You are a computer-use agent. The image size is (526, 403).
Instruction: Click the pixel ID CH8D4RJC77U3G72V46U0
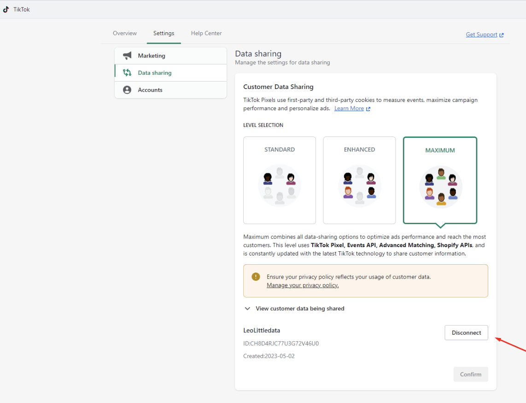click(281, 344)
